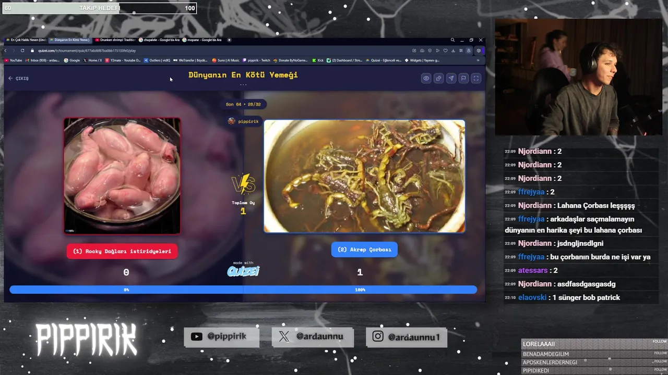
Task: Open (2) Dashboard / Stre... bookmark
Action: coord(344,60)
